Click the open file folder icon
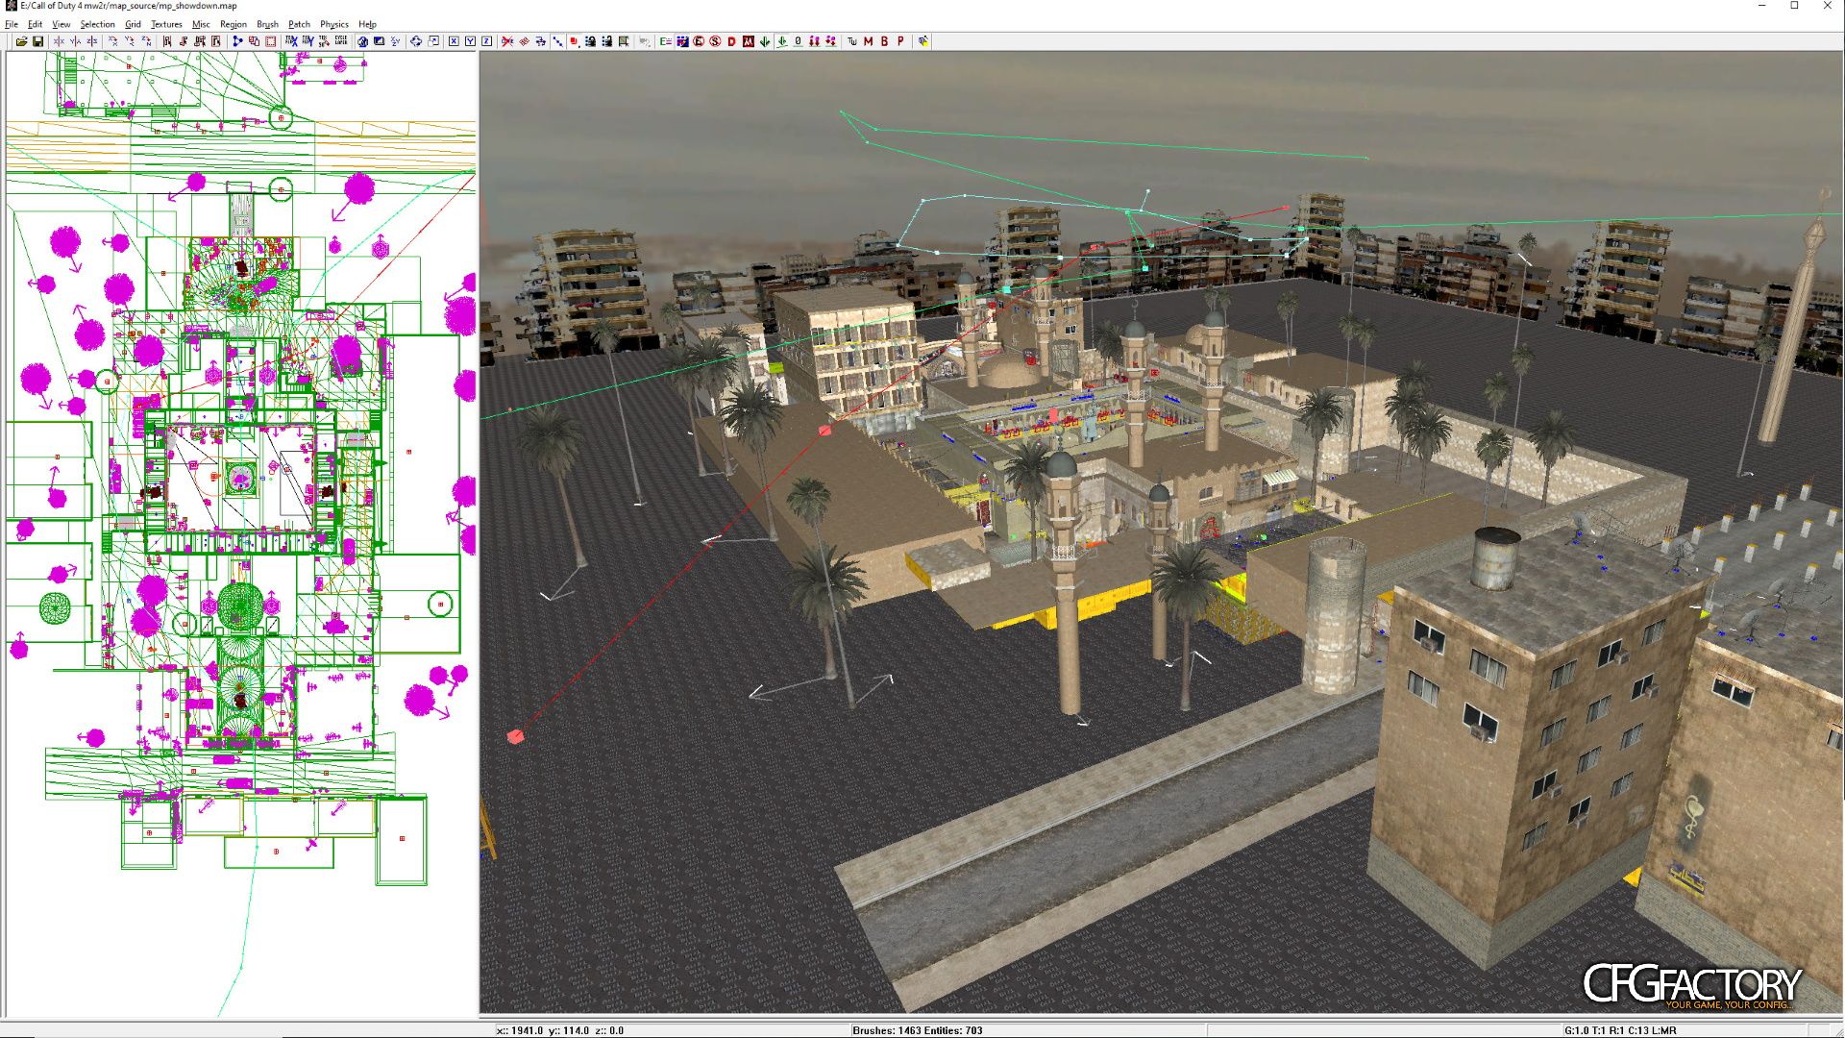This screenshot has height=1038, width=1845. (x=21, y=41)
